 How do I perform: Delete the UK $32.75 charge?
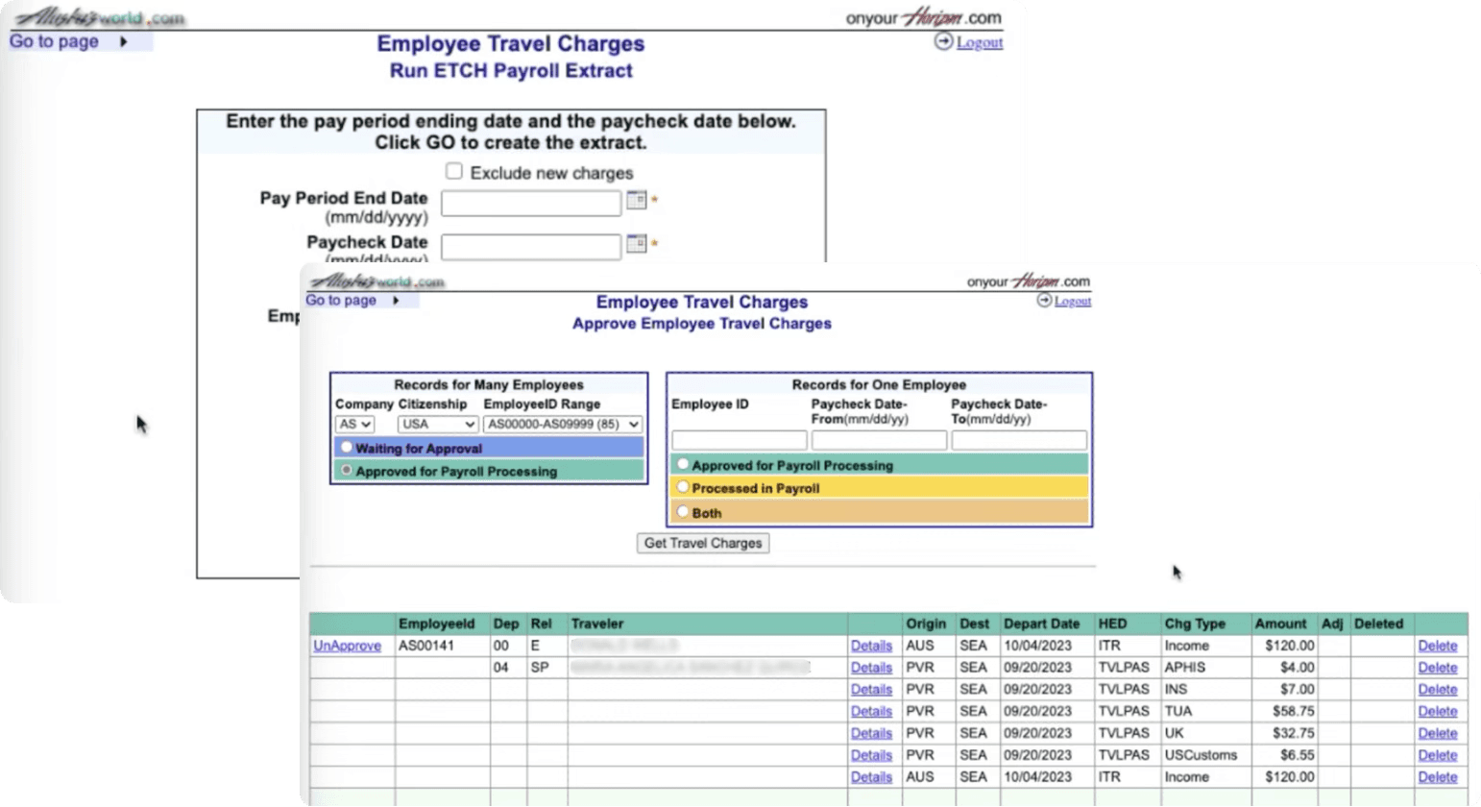click(x=1437, y=733)
